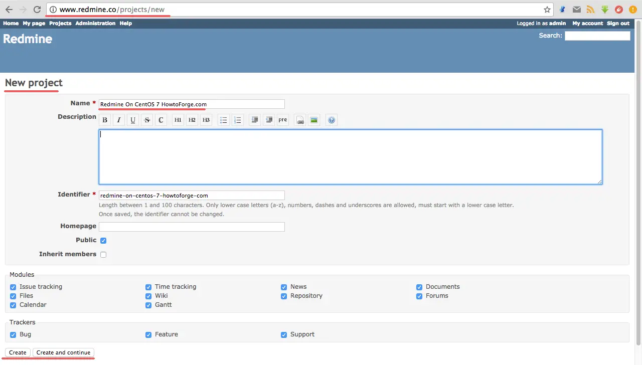Viewport: 642px width, 365px height.
Task: Focus the Identifier input field
Action: [192, 195]
